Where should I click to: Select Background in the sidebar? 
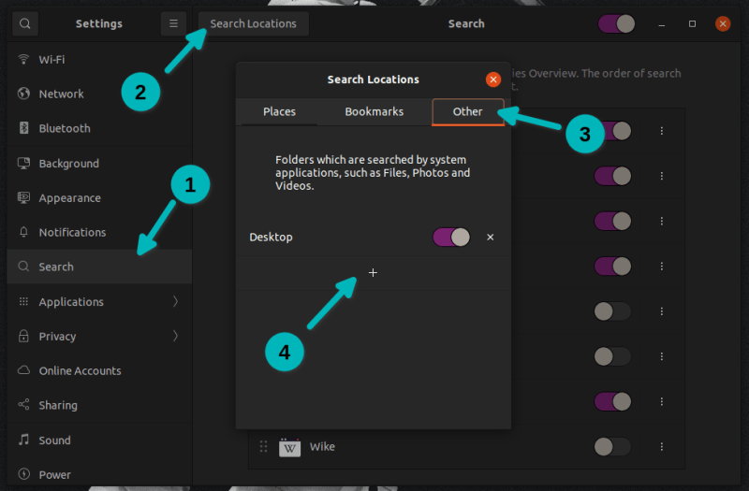coord(99,163)
